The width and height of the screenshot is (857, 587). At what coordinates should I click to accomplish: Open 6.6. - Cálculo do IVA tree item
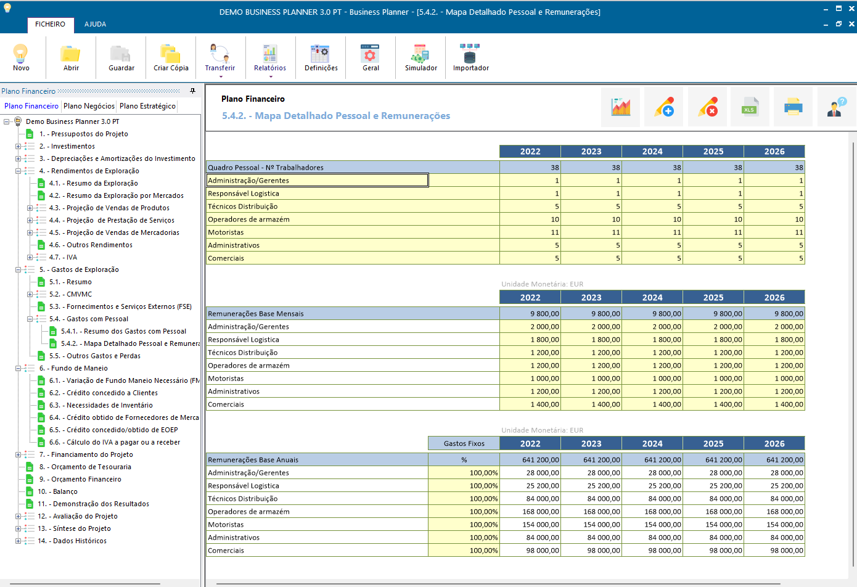coord(115,442)
